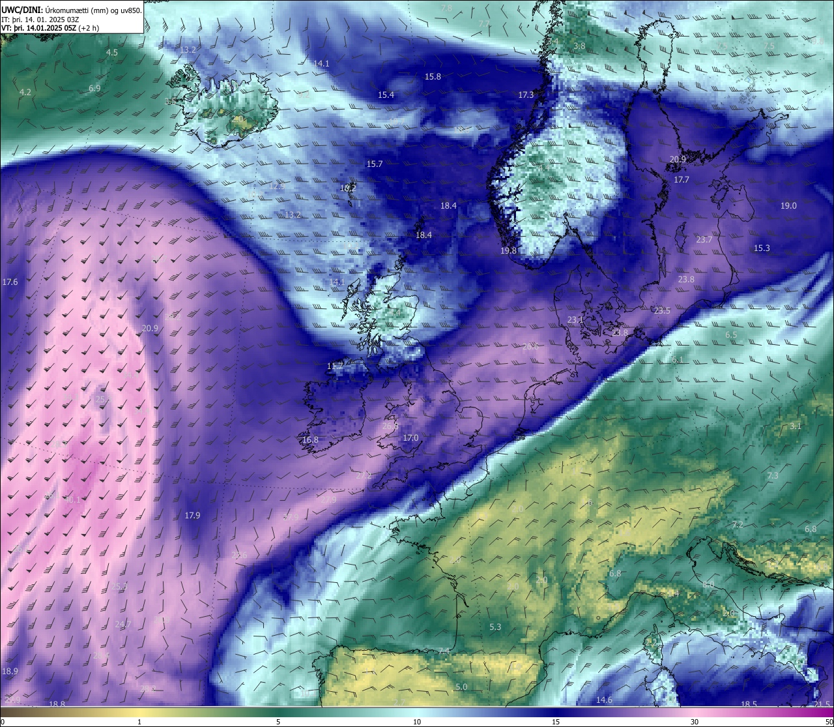834x727 pixels.
Task: Click the map value 18.9
Action: (10, 671)
